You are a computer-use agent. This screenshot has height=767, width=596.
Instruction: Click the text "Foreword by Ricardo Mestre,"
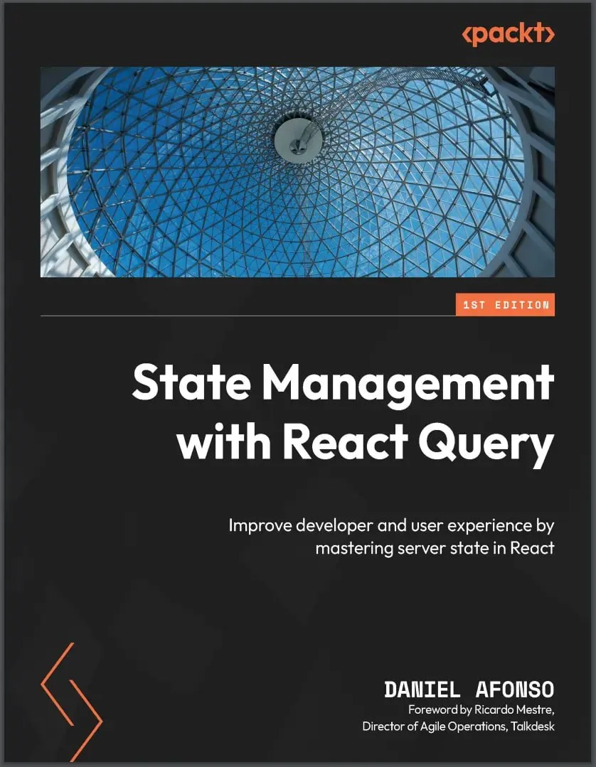pos(481,709)
